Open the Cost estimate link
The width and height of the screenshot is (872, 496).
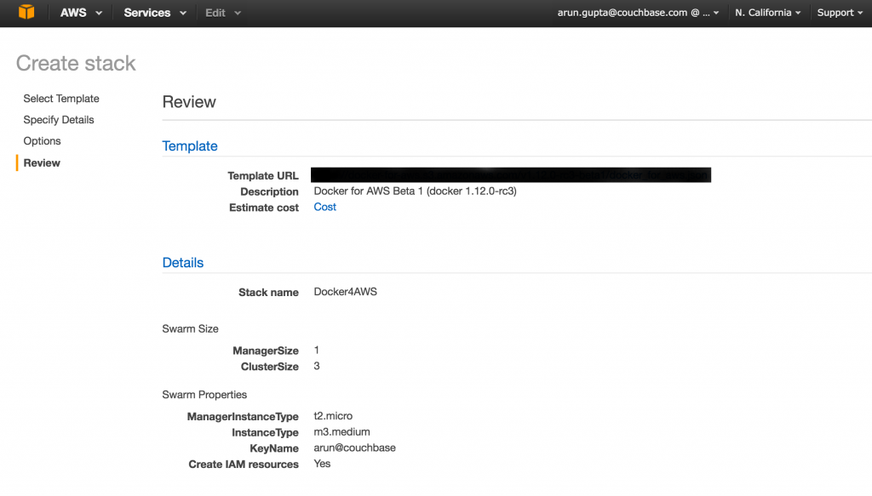tap(324, 207)
